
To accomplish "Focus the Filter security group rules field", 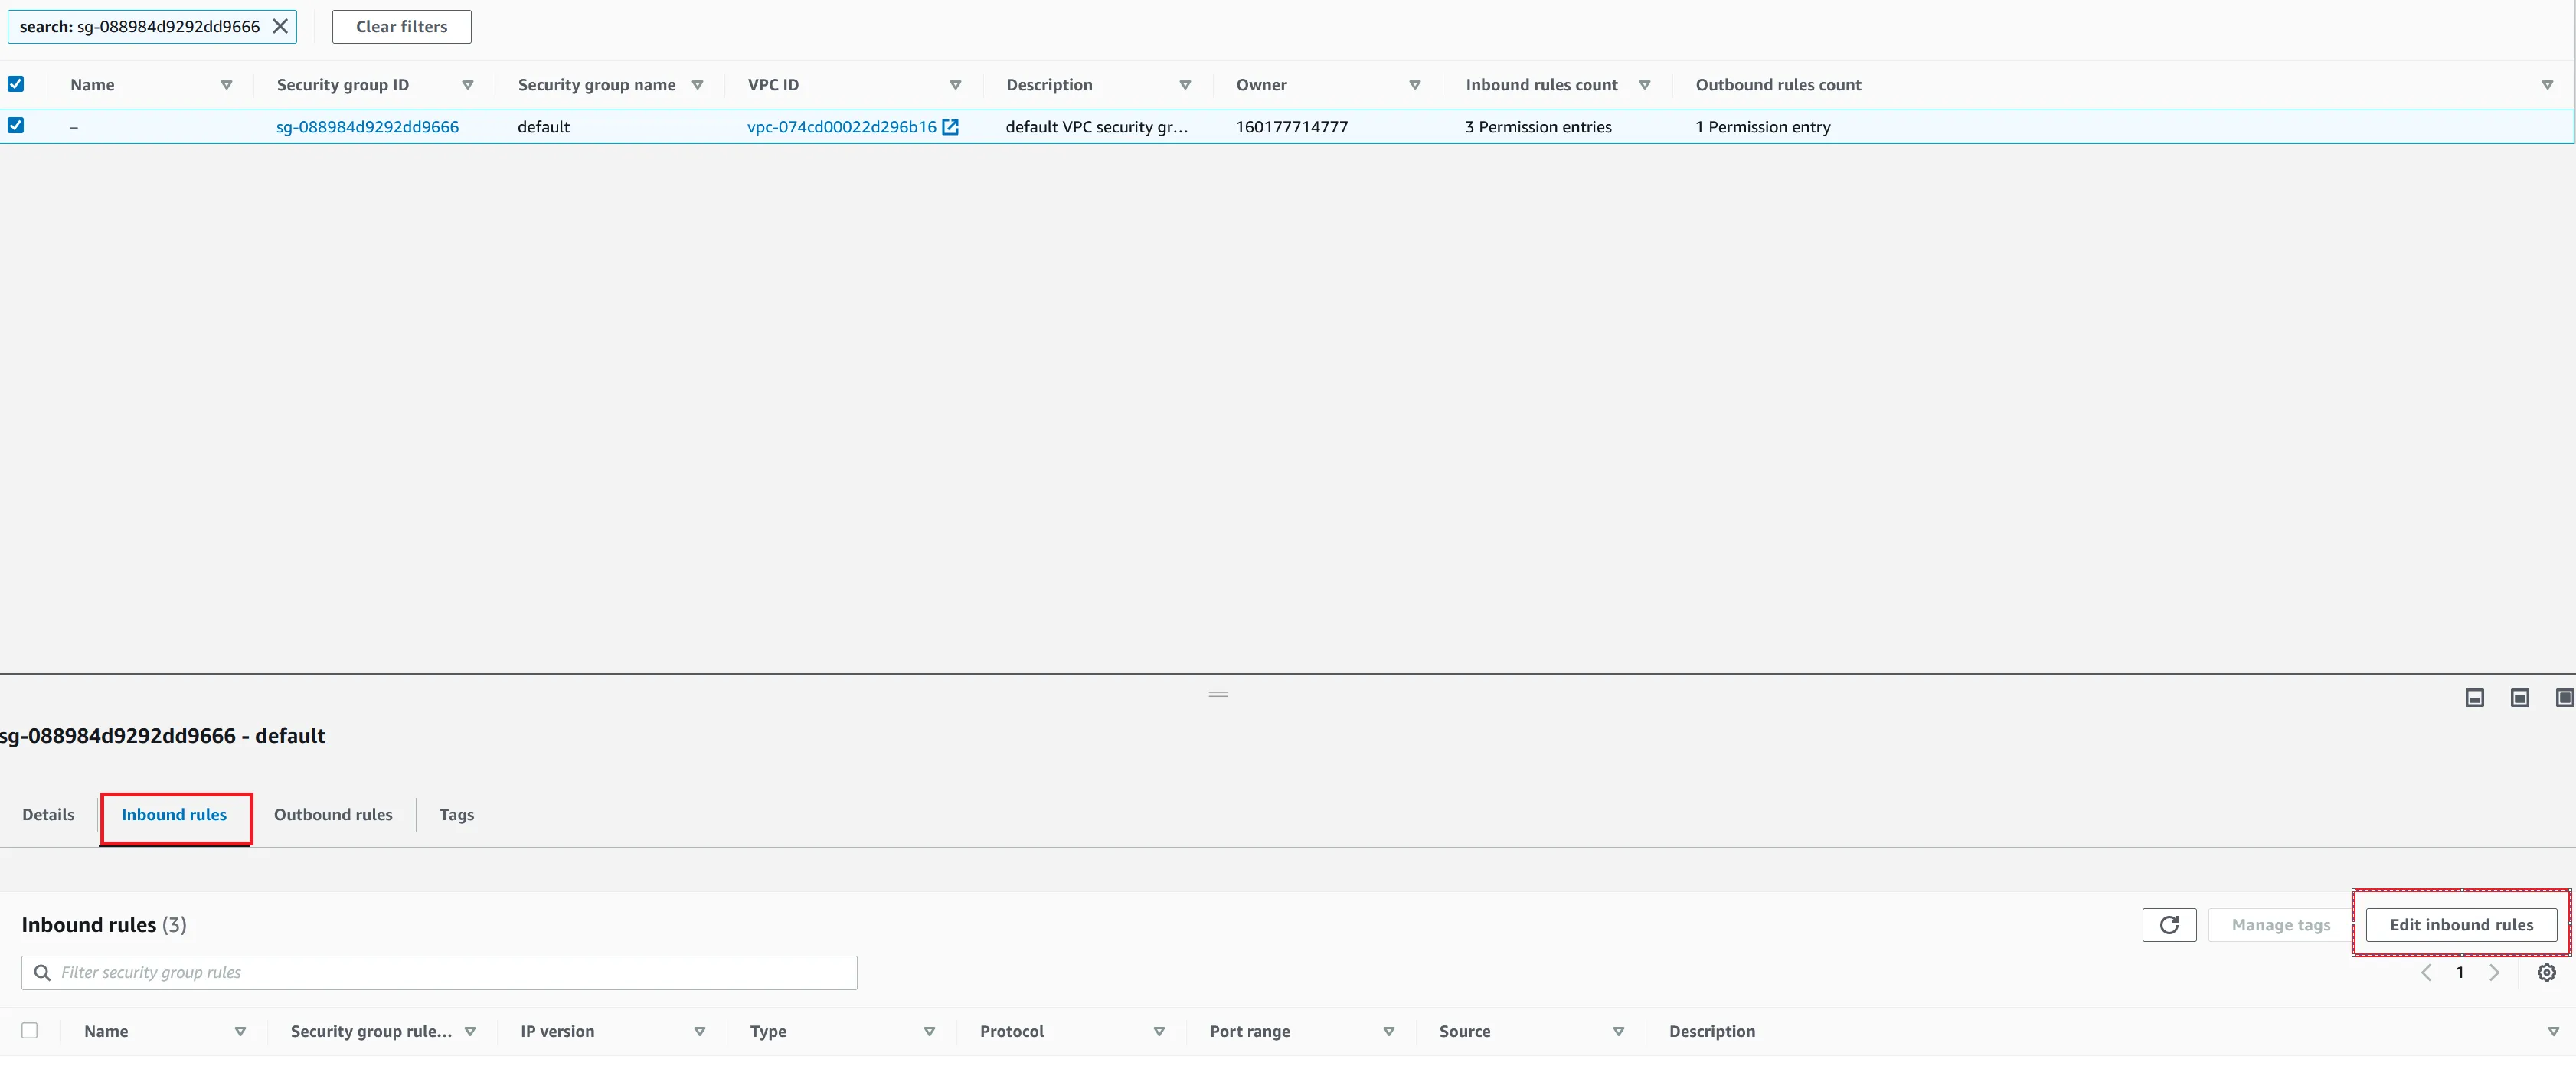I will coord(450,972).
